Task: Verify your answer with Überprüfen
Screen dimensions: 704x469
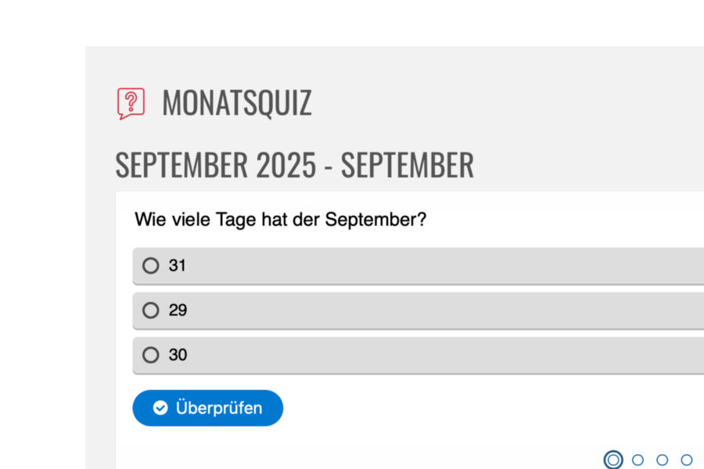Action: 207,407
